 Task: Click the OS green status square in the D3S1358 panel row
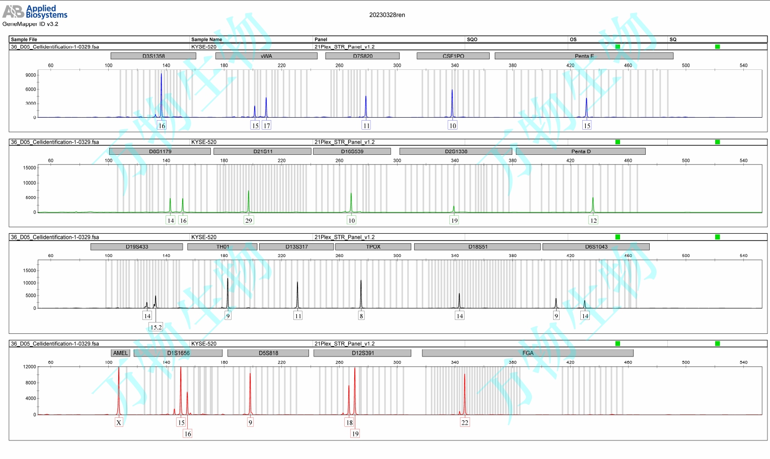click(618, 47)
